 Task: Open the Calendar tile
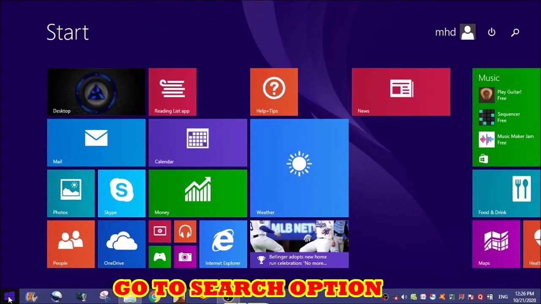(x=198, y=143)
